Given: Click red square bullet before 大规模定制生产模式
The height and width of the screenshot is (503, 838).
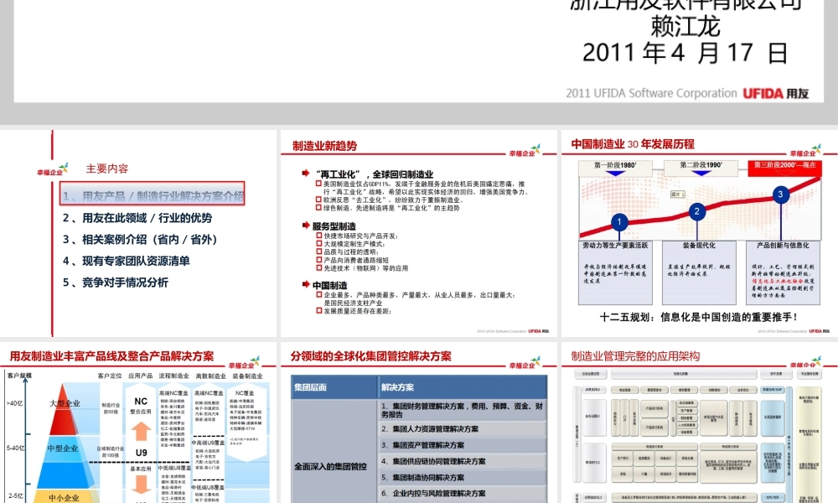Looking at the screenshot, I should pos(319,244).
